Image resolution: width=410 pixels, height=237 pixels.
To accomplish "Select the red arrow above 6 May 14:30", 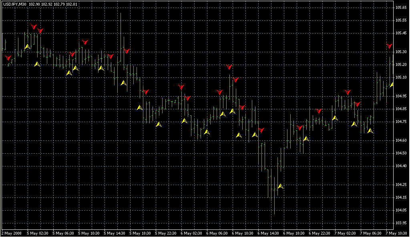I will (261, 130).
